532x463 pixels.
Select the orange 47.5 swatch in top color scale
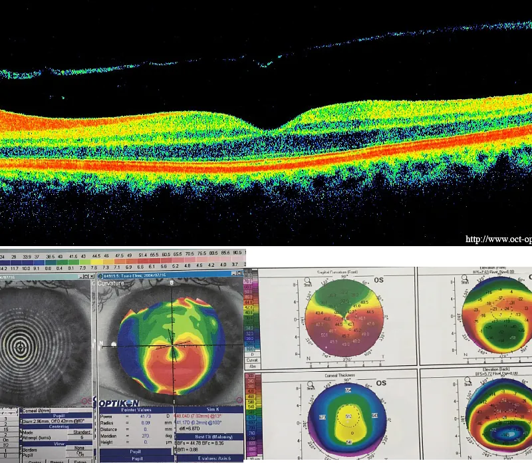[120, 262]
